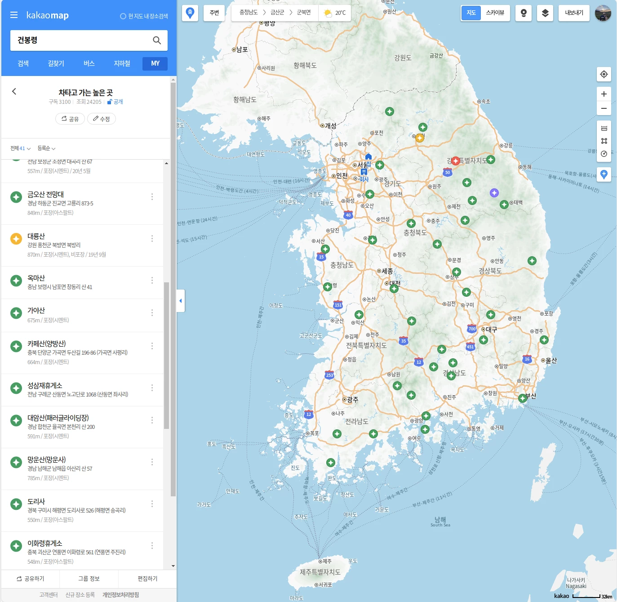This screenshot has height=602, width=617.
Task: Click the 편집하기 button at bottom
Action: [147, 579]
